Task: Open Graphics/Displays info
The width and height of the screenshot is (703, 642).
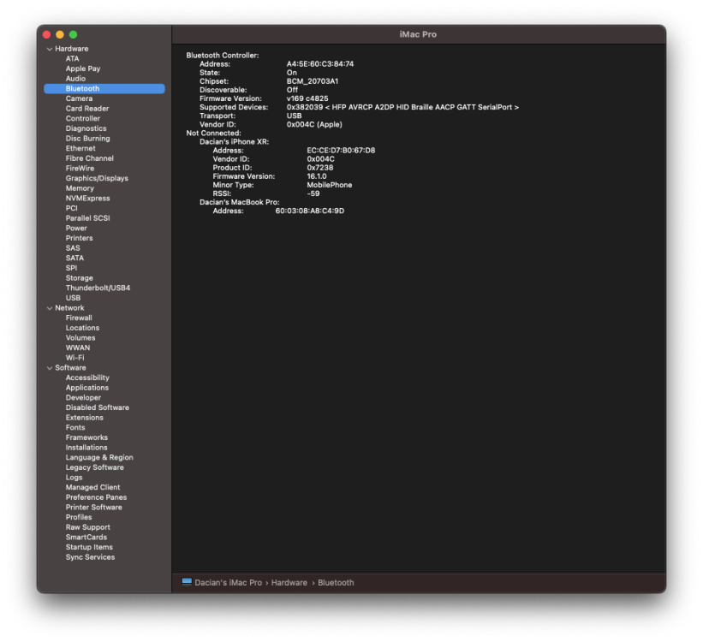Action: 97,178
